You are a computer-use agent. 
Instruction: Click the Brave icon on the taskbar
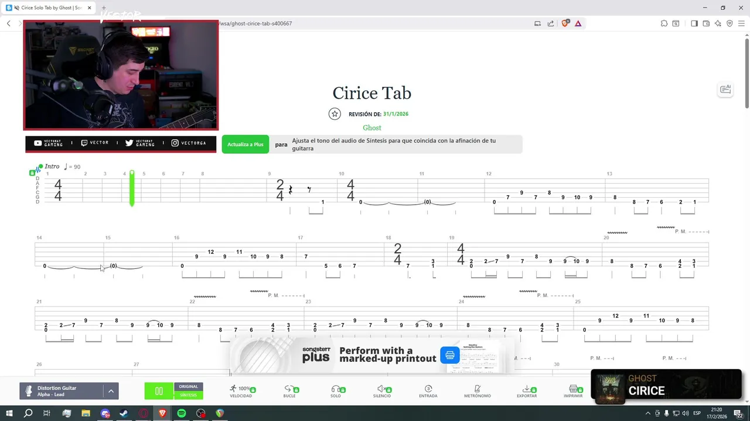pos(162,413)
